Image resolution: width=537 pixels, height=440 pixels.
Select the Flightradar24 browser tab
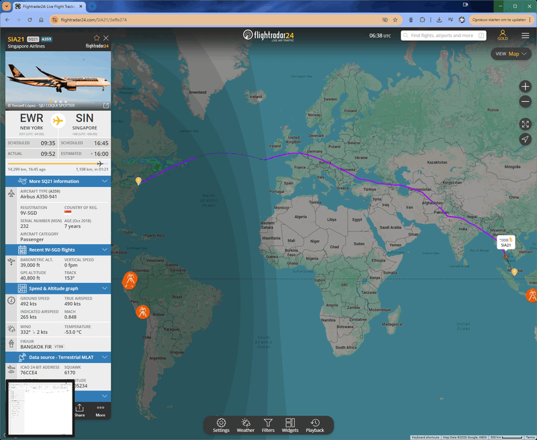[x=48, y=7]
